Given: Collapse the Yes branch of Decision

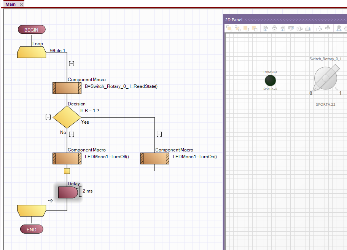Looking at the screenshot, I should point(159,134).
